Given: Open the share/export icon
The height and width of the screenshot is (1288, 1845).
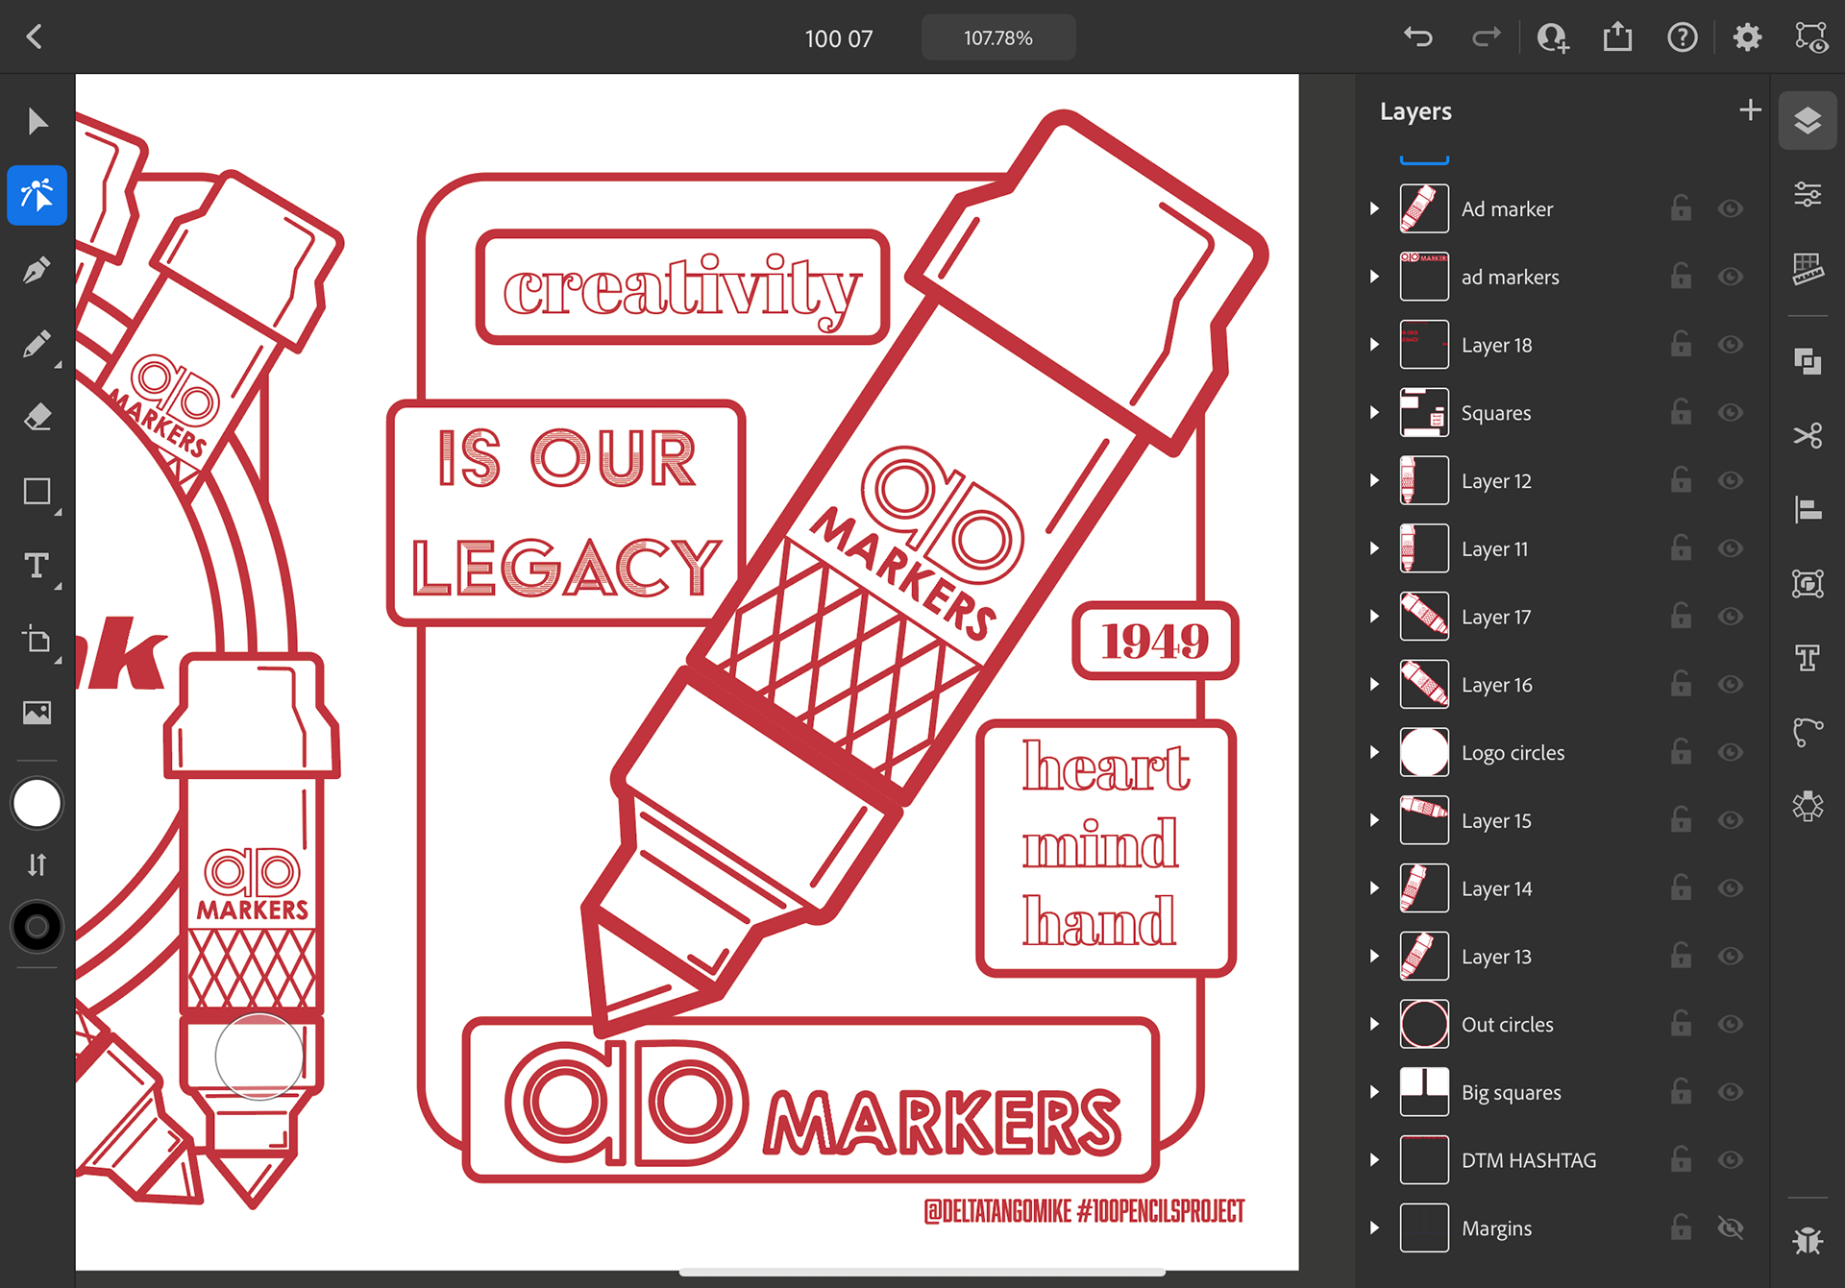Looking at the screenshot, I should pyautogui.click(x=1617, y=36).
